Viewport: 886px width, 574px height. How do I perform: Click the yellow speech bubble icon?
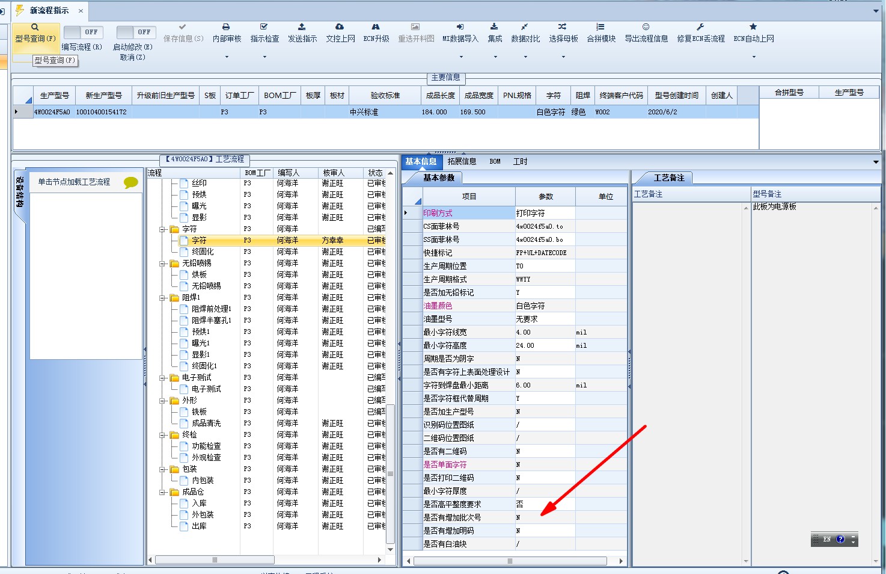(131, 182)
